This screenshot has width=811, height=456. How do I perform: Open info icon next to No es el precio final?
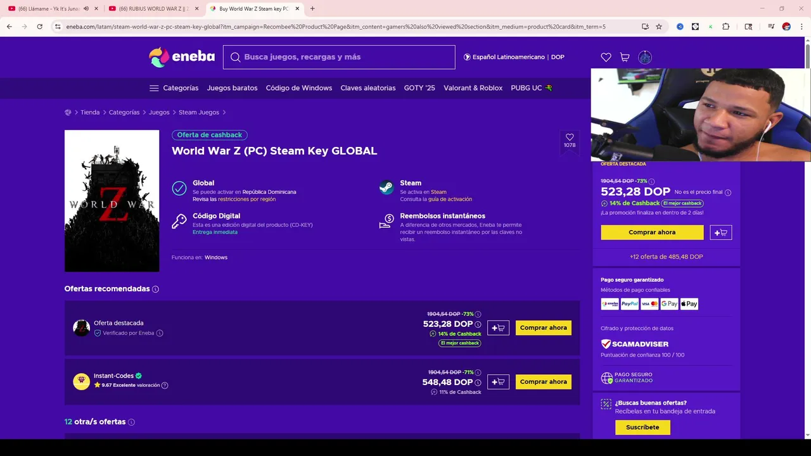728,193
